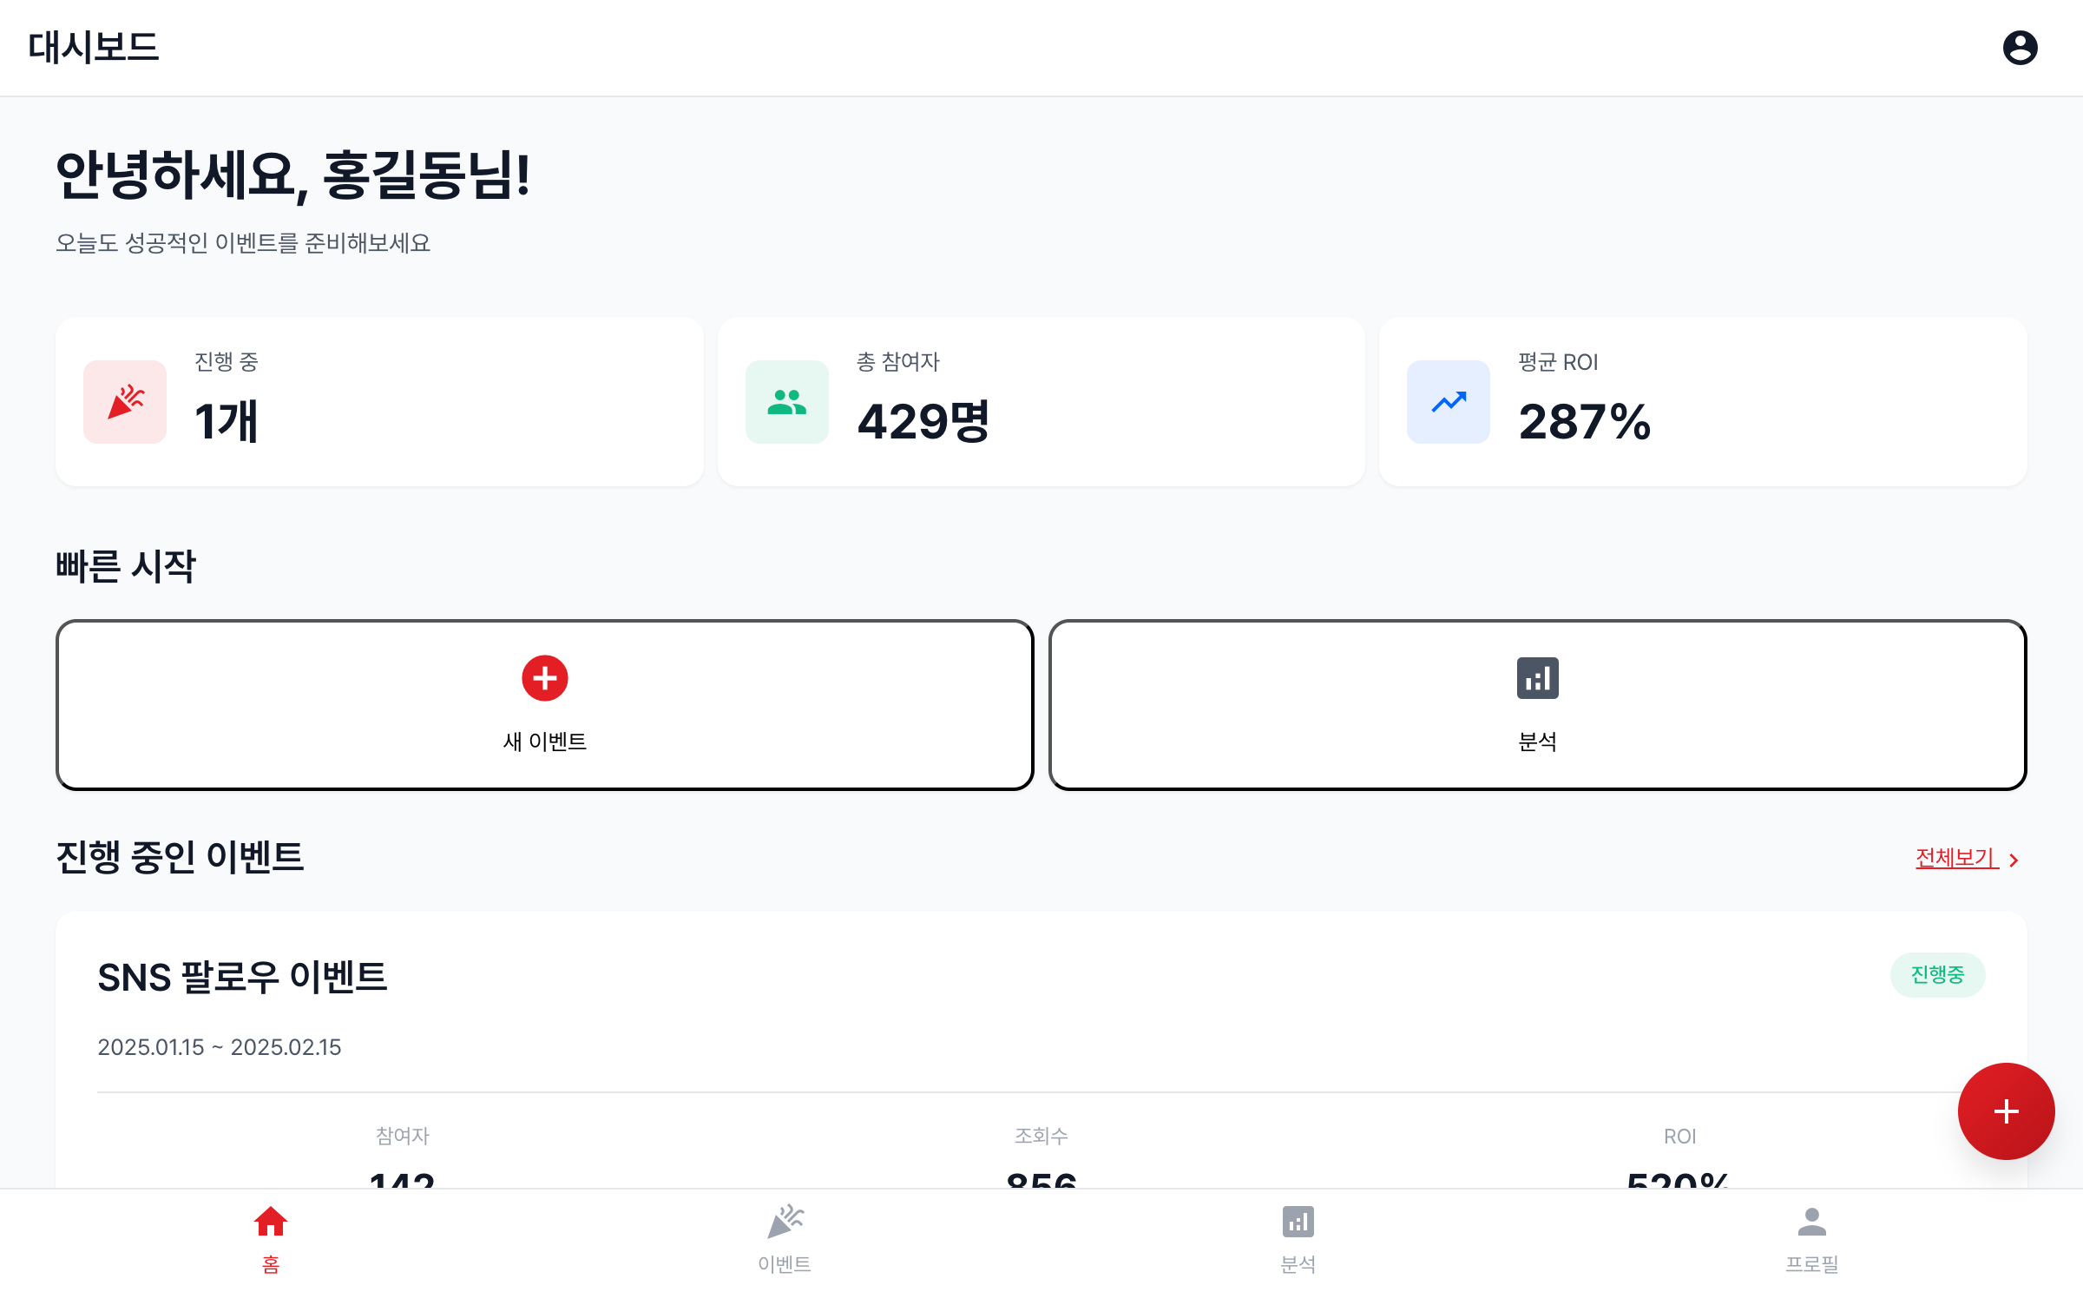Click the 진행 중 1개 stat value
The image size is (2083, 1292).
(226, 422)
